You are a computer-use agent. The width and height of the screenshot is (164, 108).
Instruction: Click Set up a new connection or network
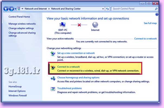pyautogui.click(x=76, y=53)
